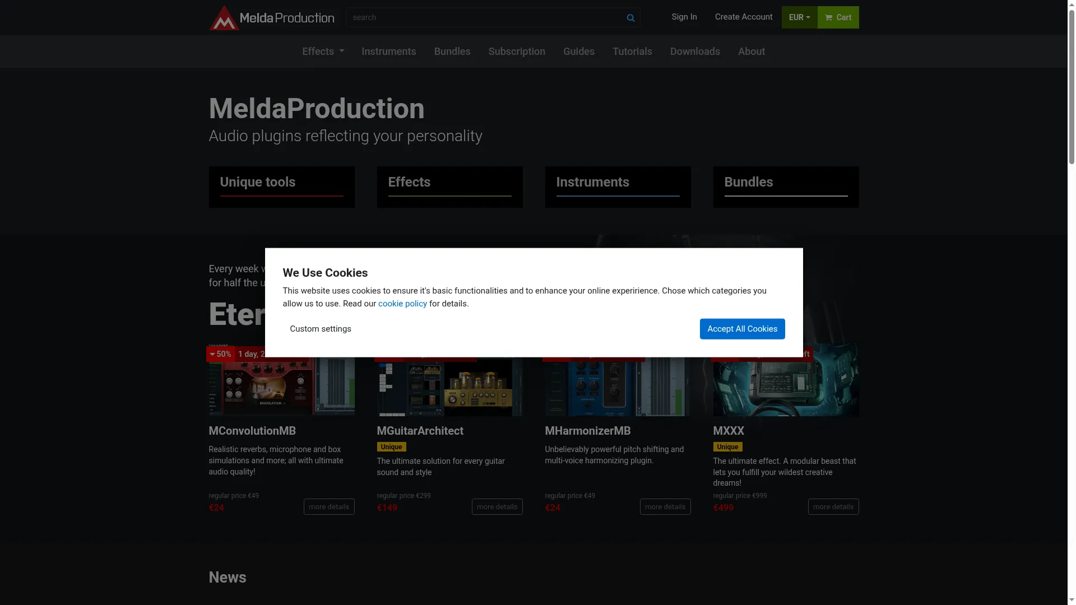The height and width of the screenshot is (605, 1076).
Task: Click the €499 price of MXXX
Action: pyautogui.click(x=723, y=508)
